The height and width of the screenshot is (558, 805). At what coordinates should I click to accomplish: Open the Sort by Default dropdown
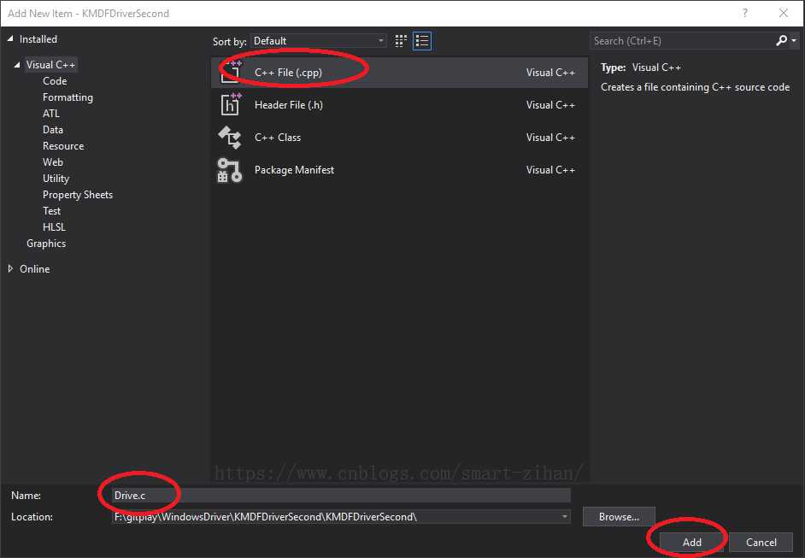click(x=318, y=41)
